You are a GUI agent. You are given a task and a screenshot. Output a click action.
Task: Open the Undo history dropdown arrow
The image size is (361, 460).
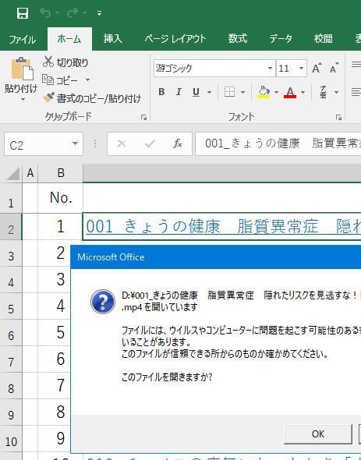[x=57, y=13]
